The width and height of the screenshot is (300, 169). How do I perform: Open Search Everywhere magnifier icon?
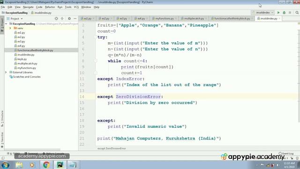tap(297, 13)
